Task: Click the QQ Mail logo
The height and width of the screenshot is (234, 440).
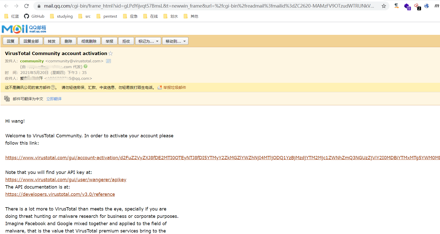Action: point(23,29)
